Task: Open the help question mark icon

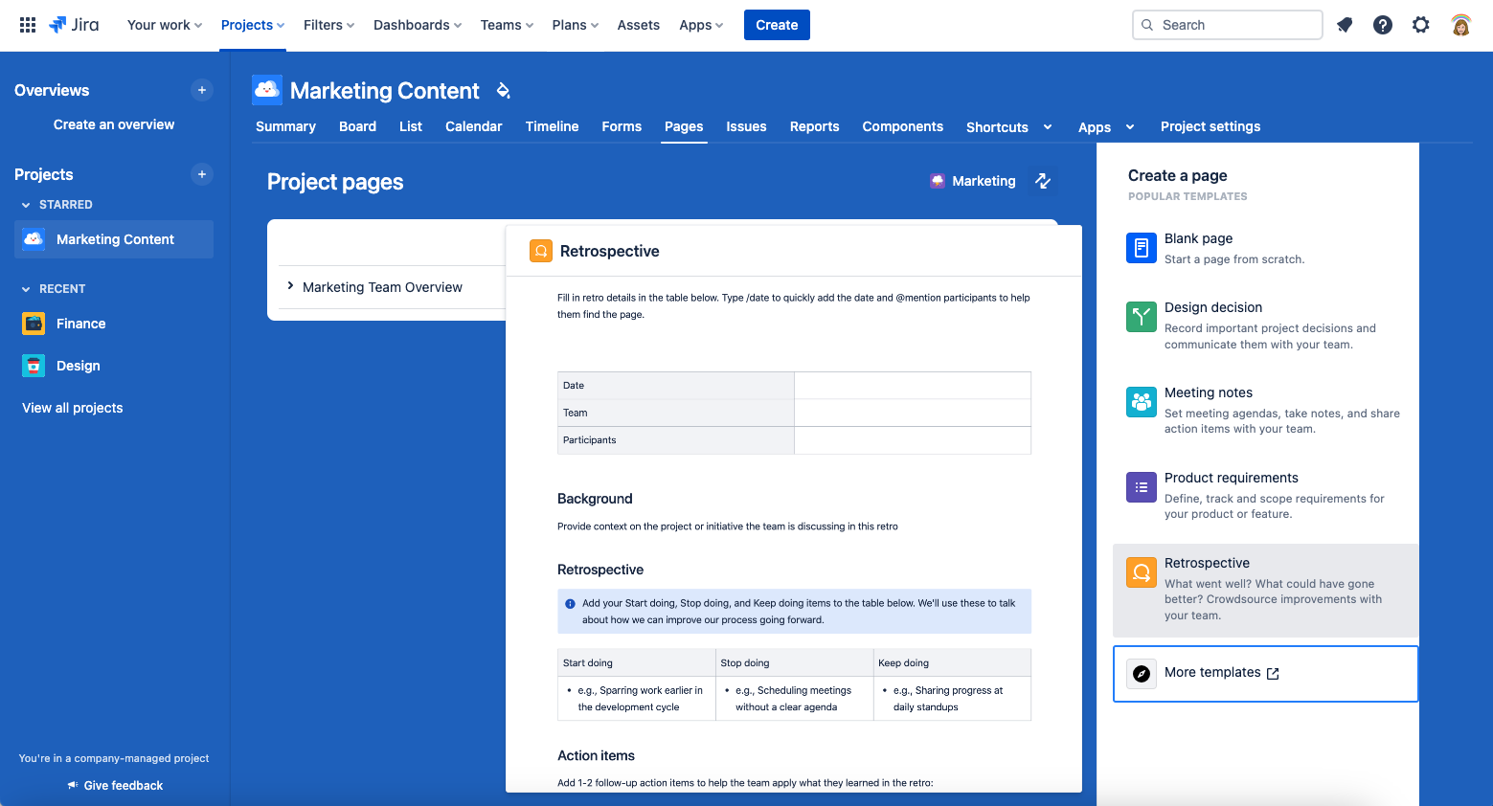Action: pos(1382,25)
